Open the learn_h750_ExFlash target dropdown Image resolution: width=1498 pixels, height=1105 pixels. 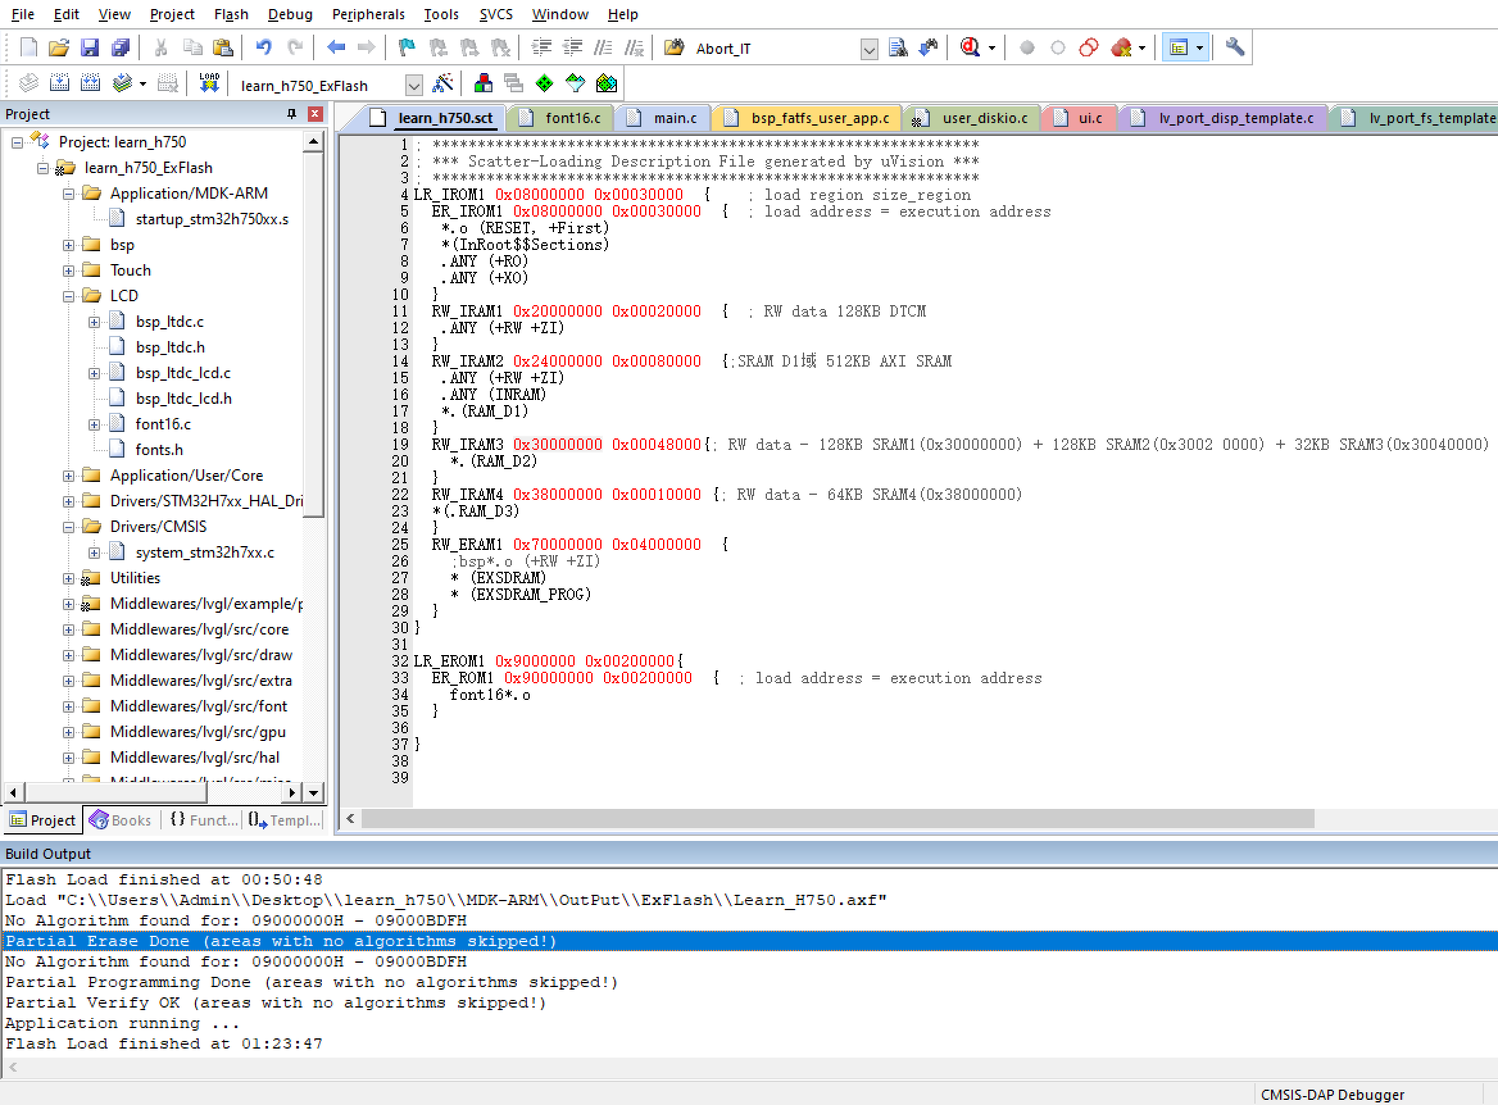414,85
